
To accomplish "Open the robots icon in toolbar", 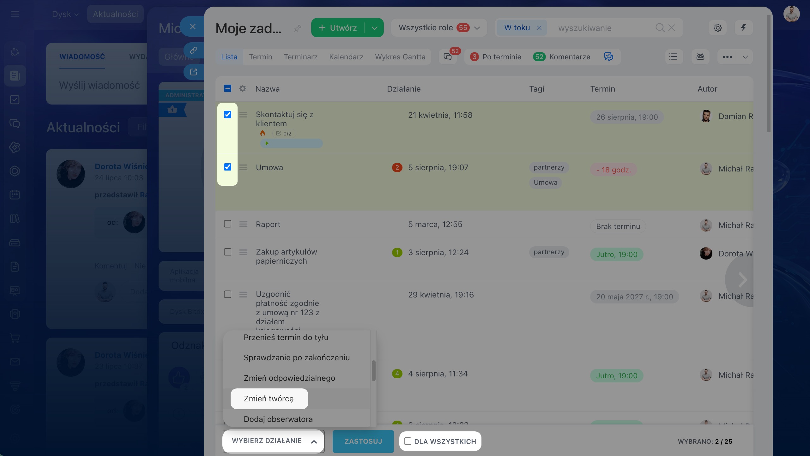I will tap(700, 57).
